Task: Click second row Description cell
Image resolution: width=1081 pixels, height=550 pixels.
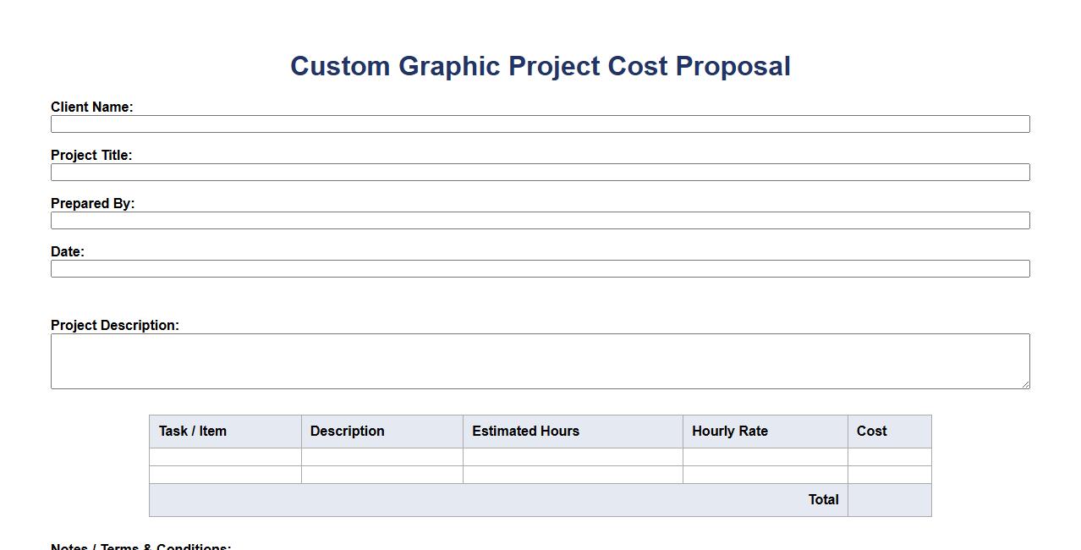Action: pos(382,475)
